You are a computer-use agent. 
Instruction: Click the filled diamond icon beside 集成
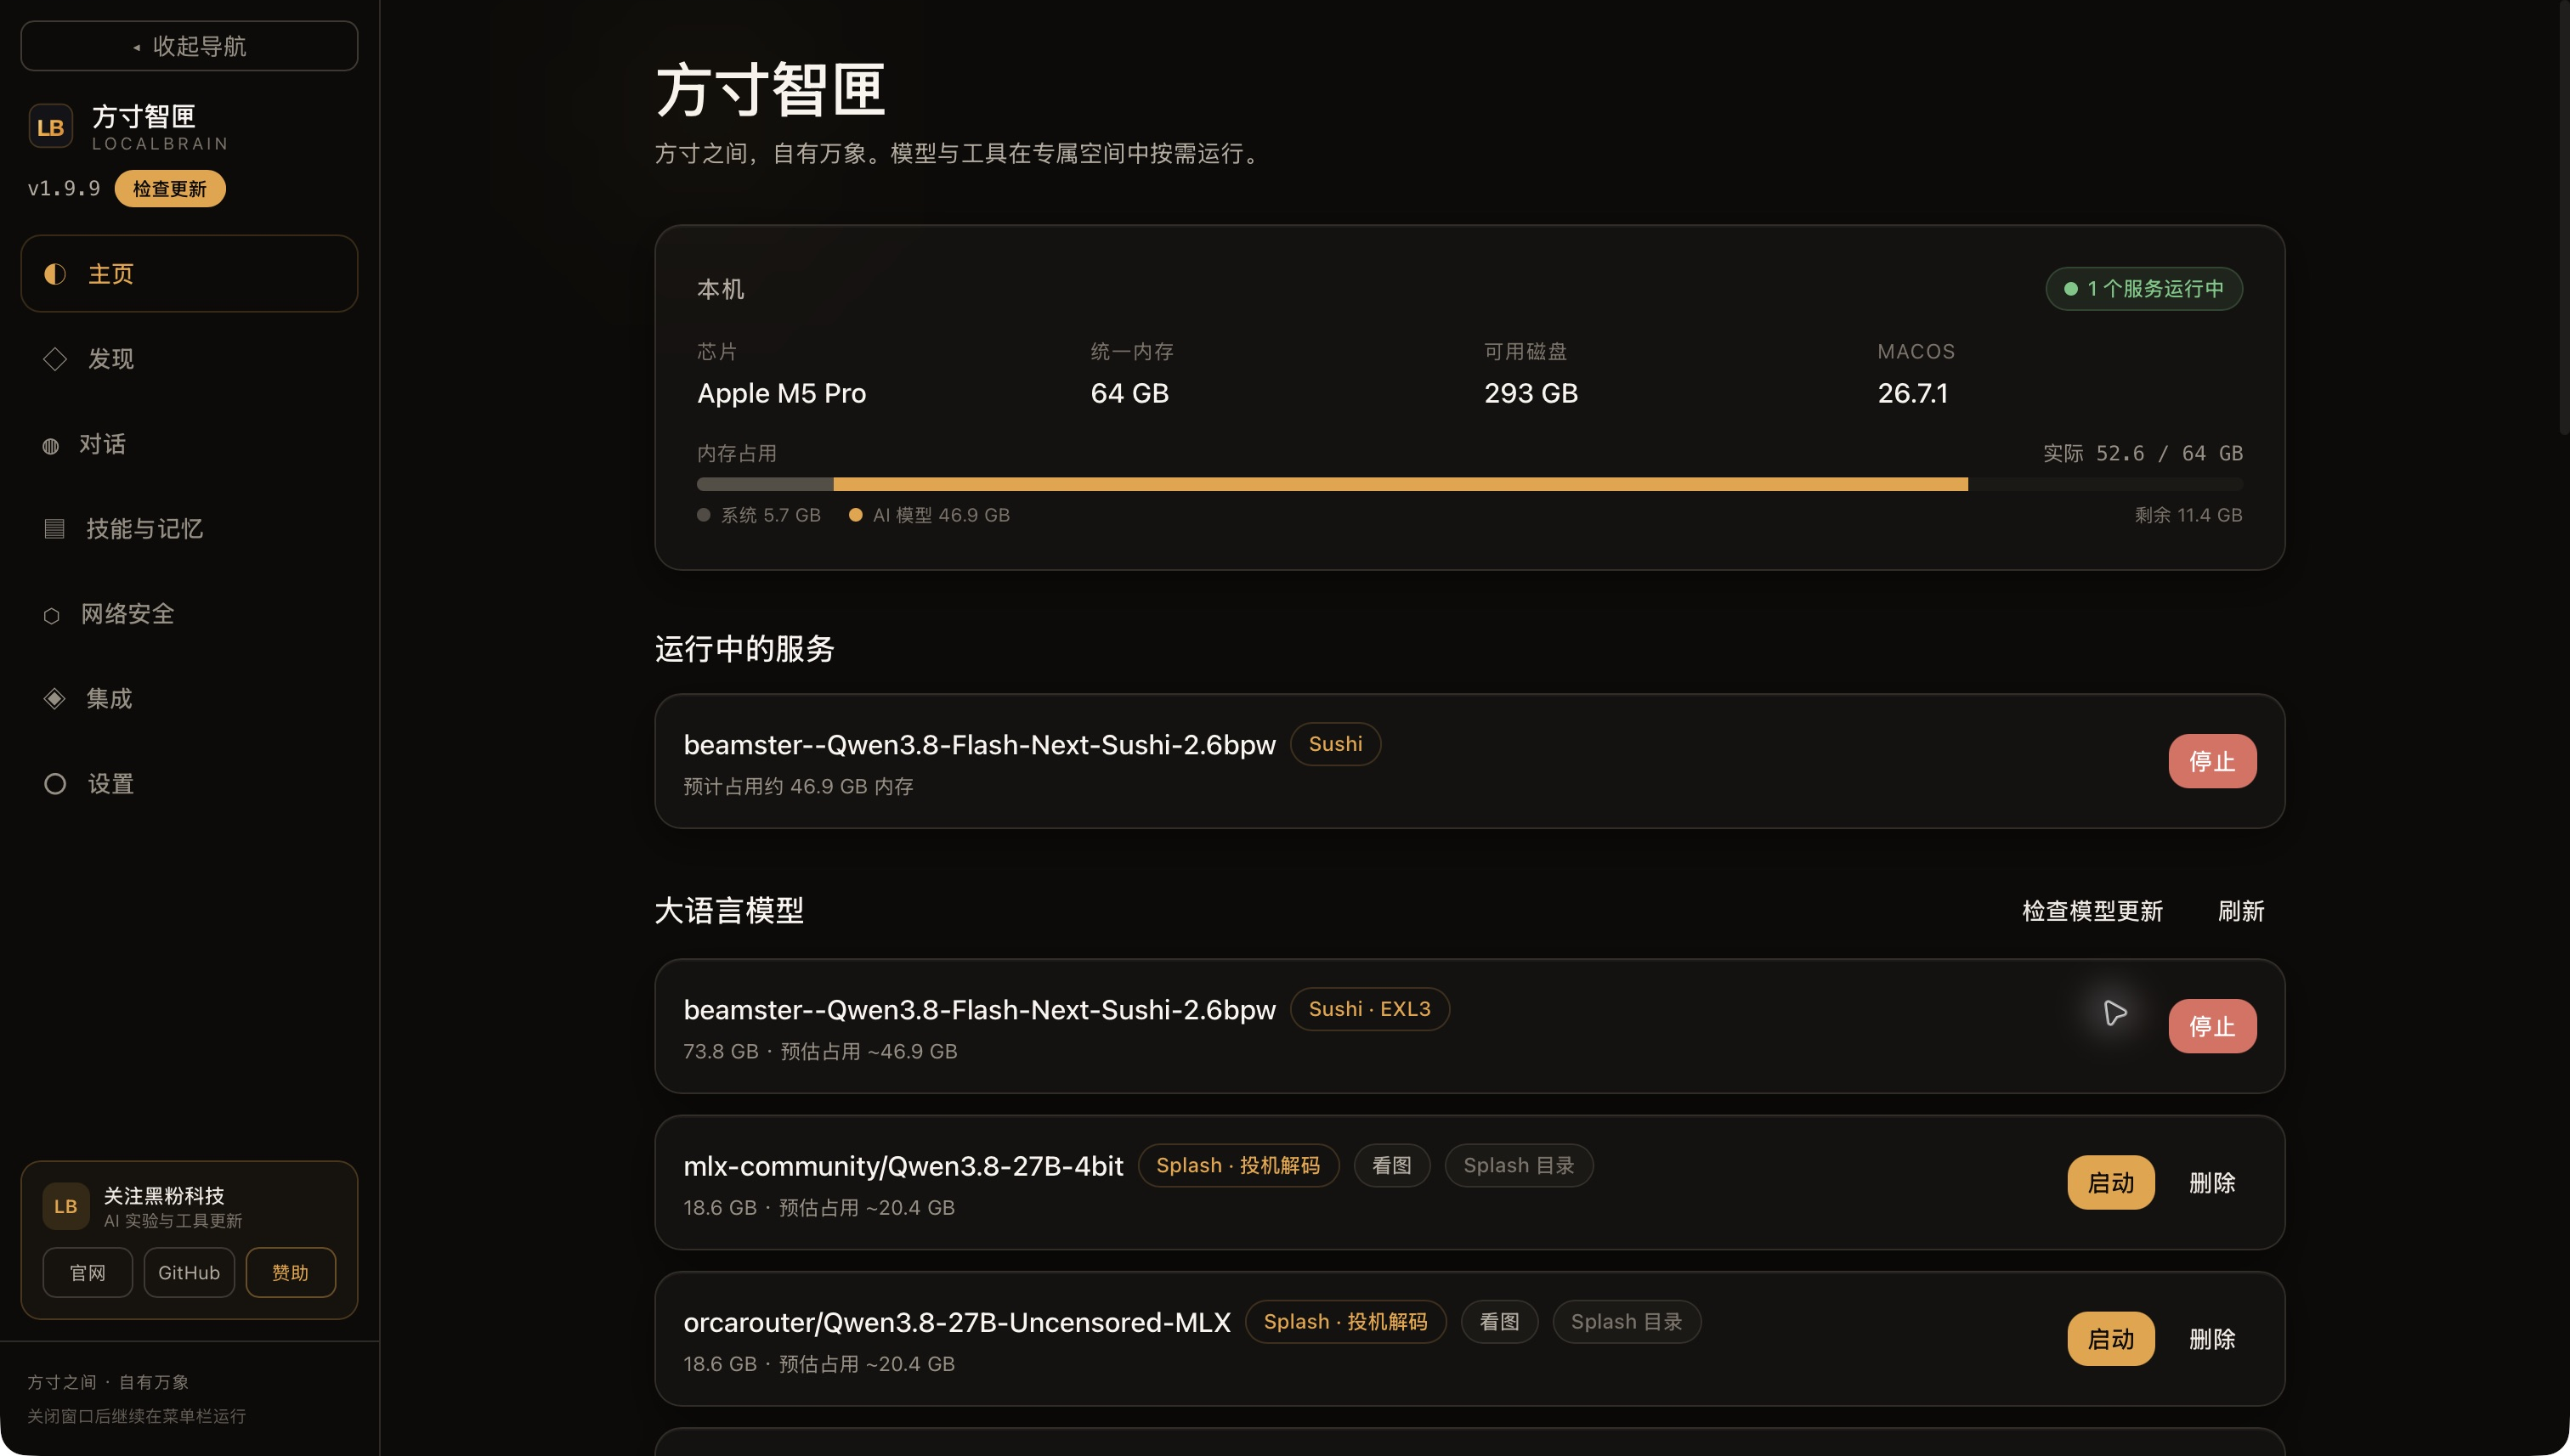click(x=54, y=699)
